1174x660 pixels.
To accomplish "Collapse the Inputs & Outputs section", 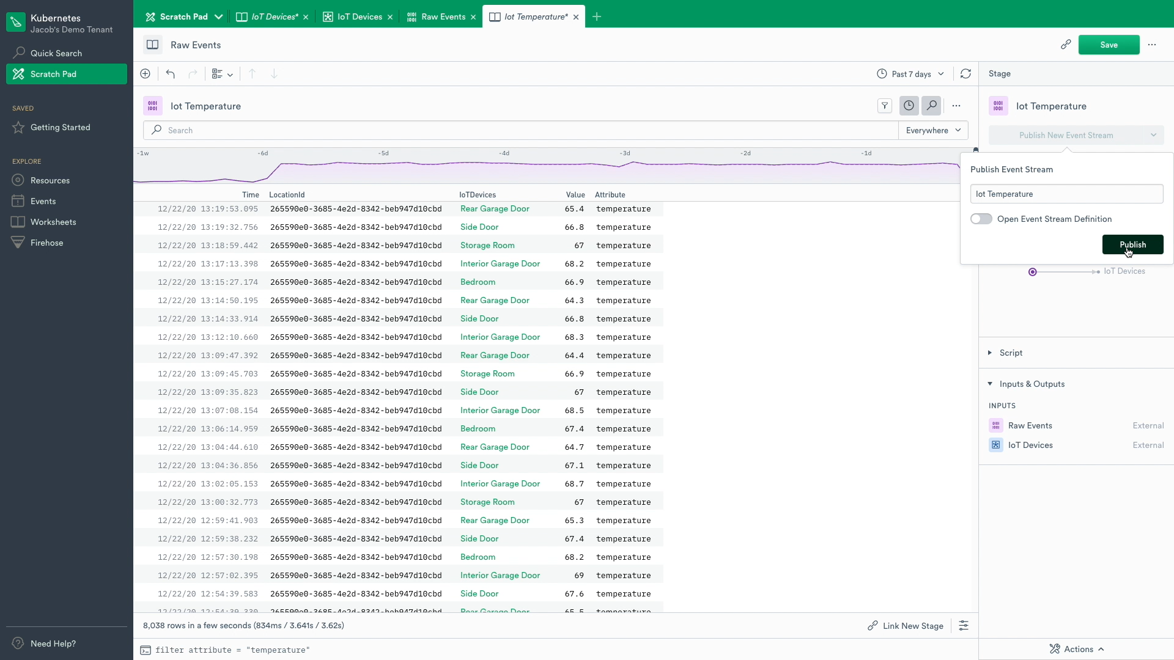I will 1026,384.
